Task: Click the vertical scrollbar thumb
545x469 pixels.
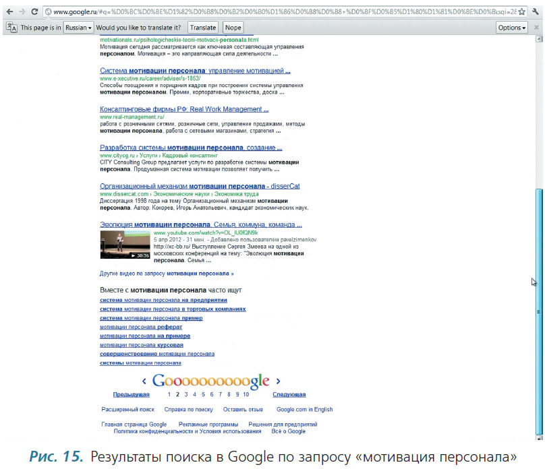Action: point(539,312)
